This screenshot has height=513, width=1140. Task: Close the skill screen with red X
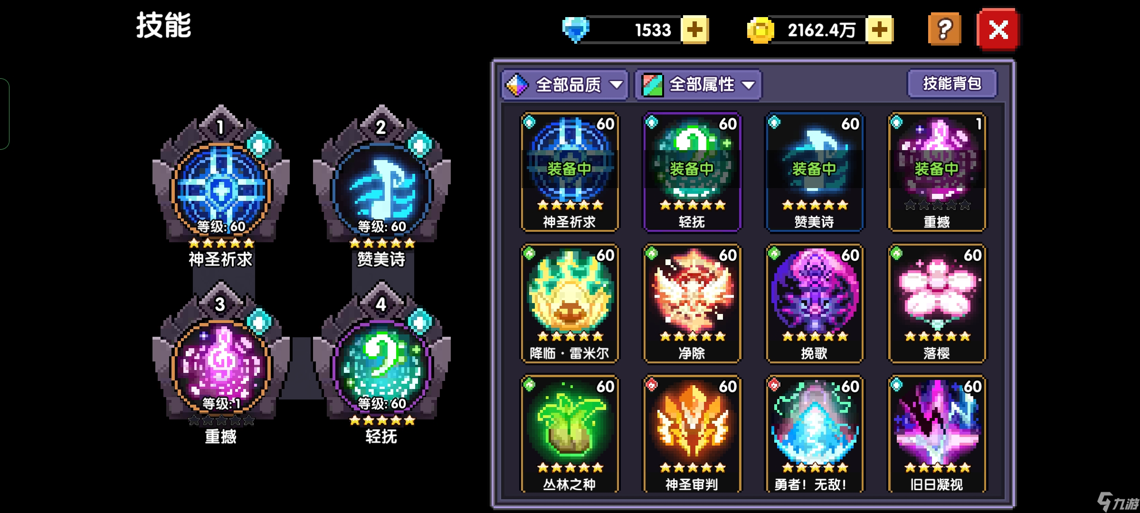[998, 29]
